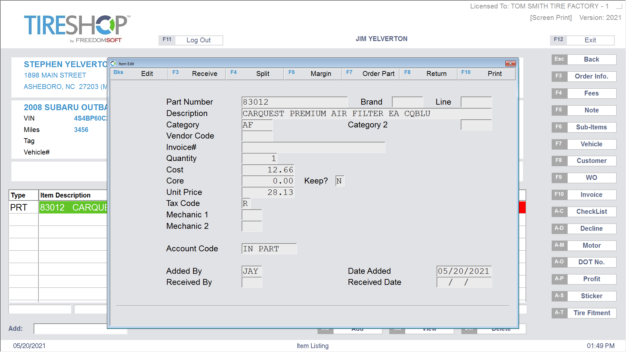The width and height of the screenshot is (626, 352).
Task: Click Return in the Item Edit toolbar
Action: tap(429, 74)
